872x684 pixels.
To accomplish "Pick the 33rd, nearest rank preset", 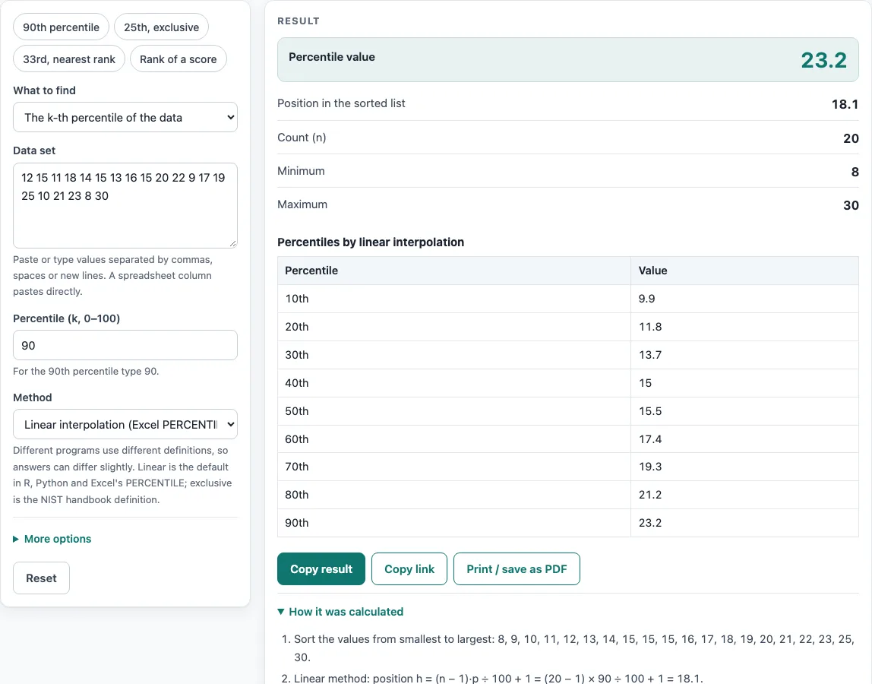I will [x=69, y=59].
